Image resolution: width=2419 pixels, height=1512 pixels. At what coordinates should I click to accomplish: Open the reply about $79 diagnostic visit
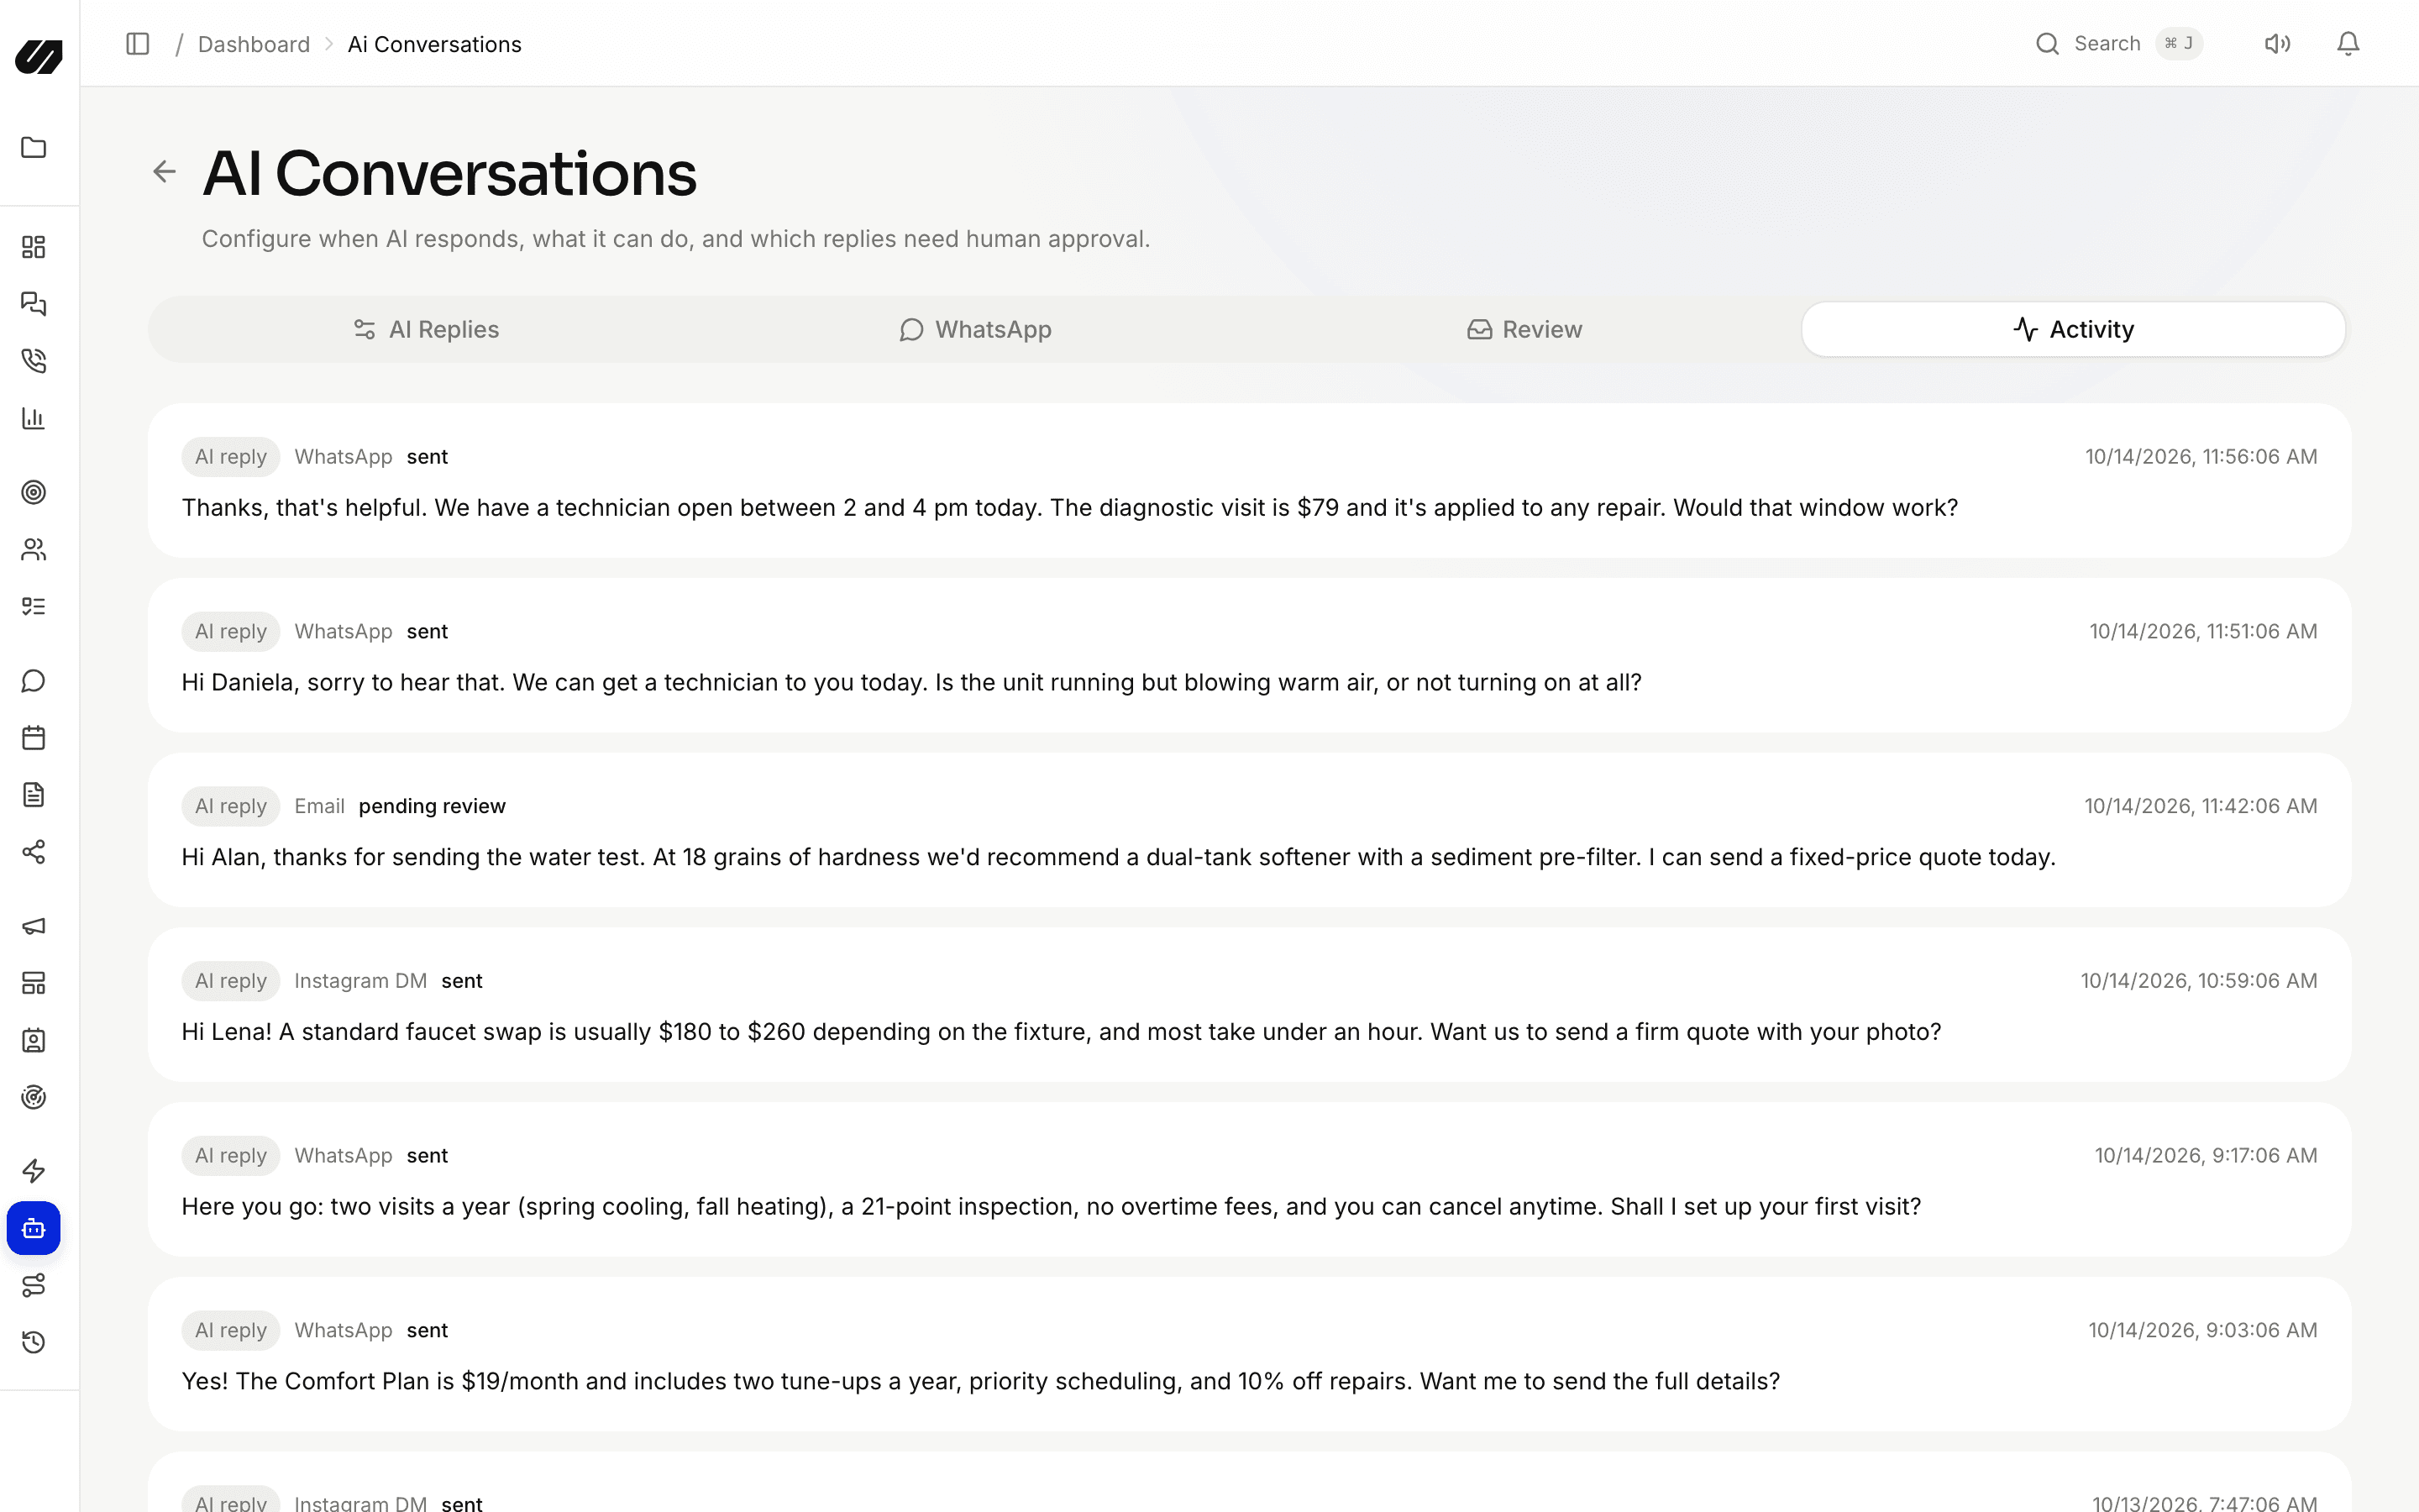(1250, 481)
